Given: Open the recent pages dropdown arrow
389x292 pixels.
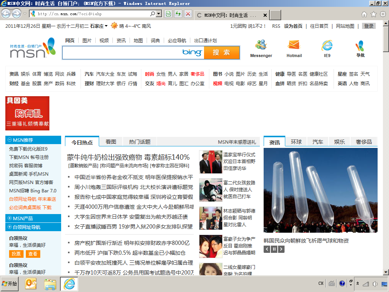Looking at the screenshot, I should tap(25, 14).
